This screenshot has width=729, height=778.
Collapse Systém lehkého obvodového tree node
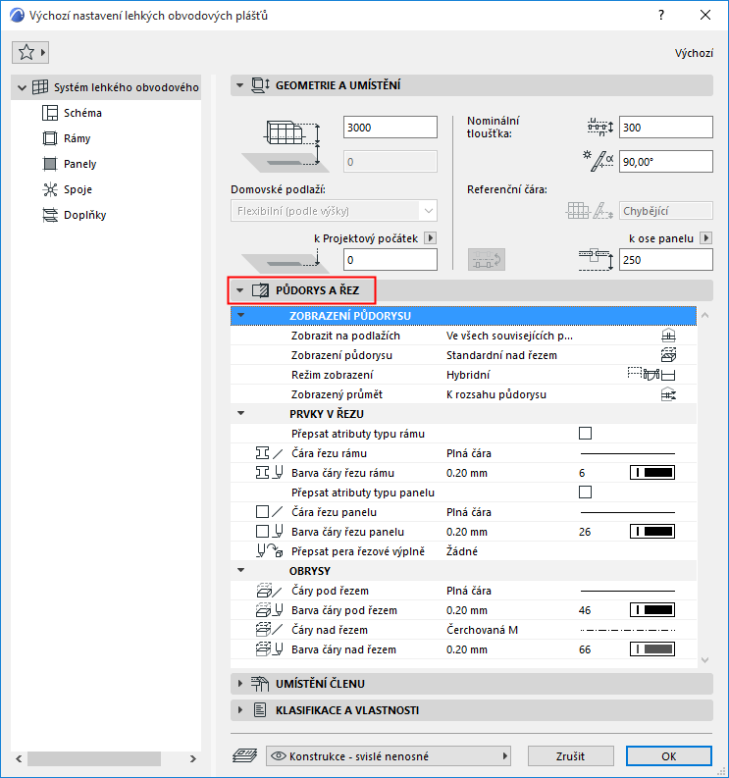pyautogui.click(x=22, y=88)
